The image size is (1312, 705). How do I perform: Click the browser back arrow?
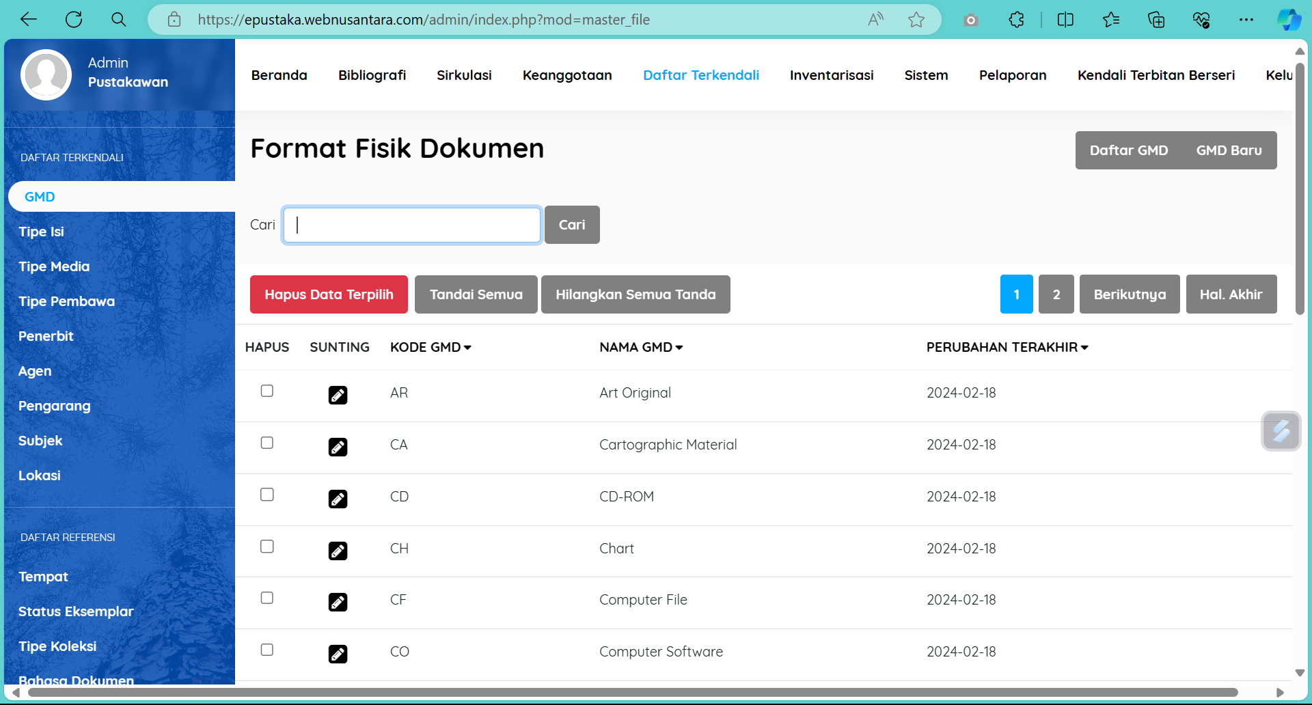29,20
